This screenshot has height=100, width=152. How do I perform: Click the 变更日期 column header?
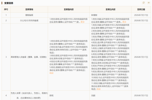click(141, 9)
